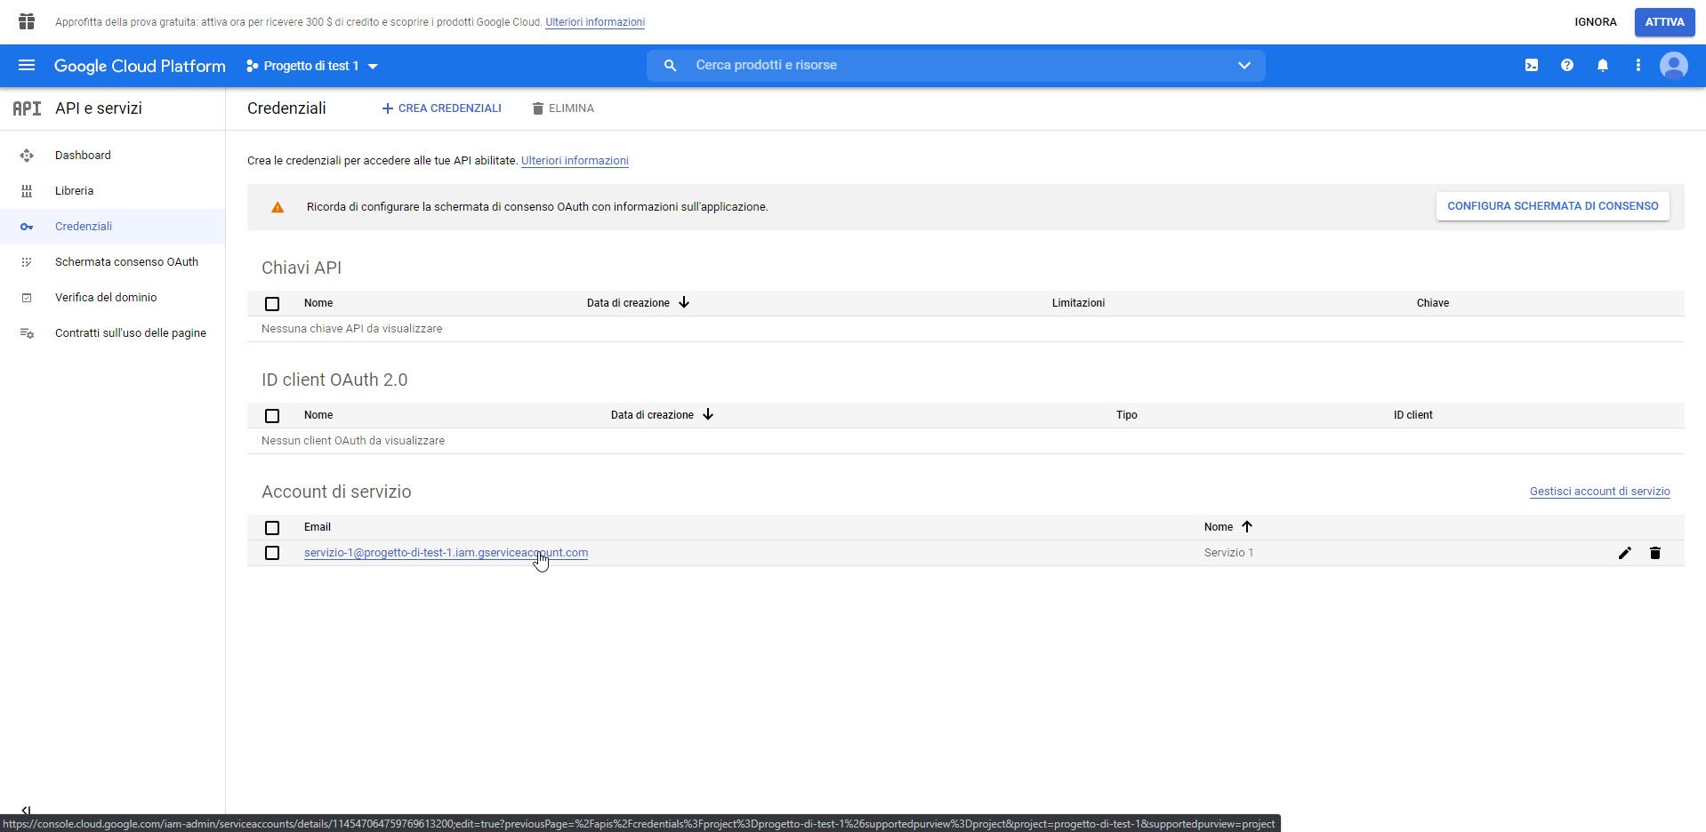Expand the search bar dropdown arrow
This screenshot has height=832, width=1706.
point(1244,66)
